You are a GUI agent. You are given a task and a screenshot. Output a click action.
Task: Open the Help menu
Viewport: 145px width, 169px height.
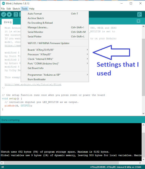(32, 9)
